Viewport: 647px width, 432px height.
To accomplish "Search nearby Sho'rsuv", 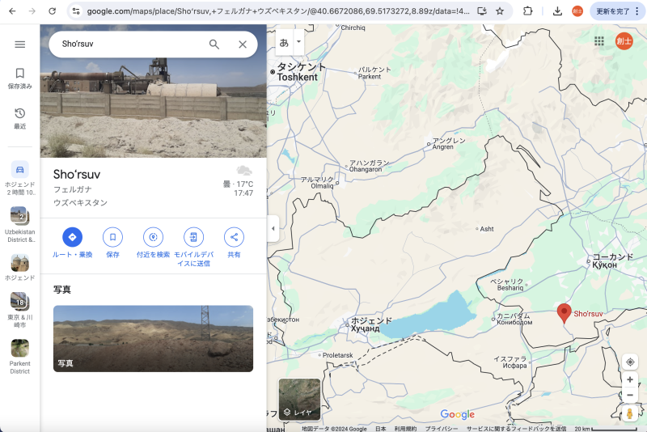I will coord(153,237).
